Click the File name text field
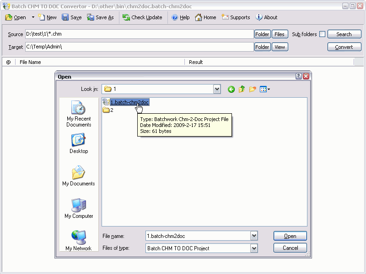The height and width of the screenshot is (274, 366). click(198, 236)
